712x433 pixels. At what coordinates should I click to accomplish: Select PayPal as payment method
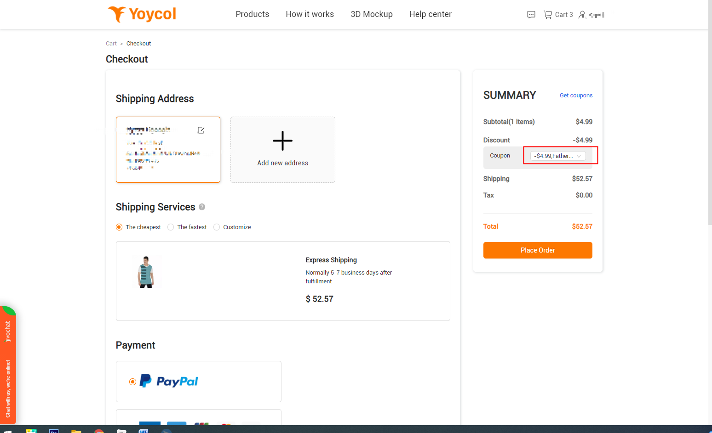(132, 381)
